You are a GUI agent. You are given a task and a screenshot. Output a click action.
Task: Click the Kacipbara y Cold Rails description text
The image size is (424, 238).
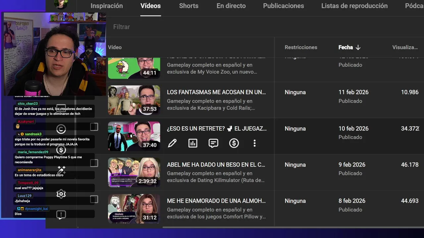click(x=211, y=104)
